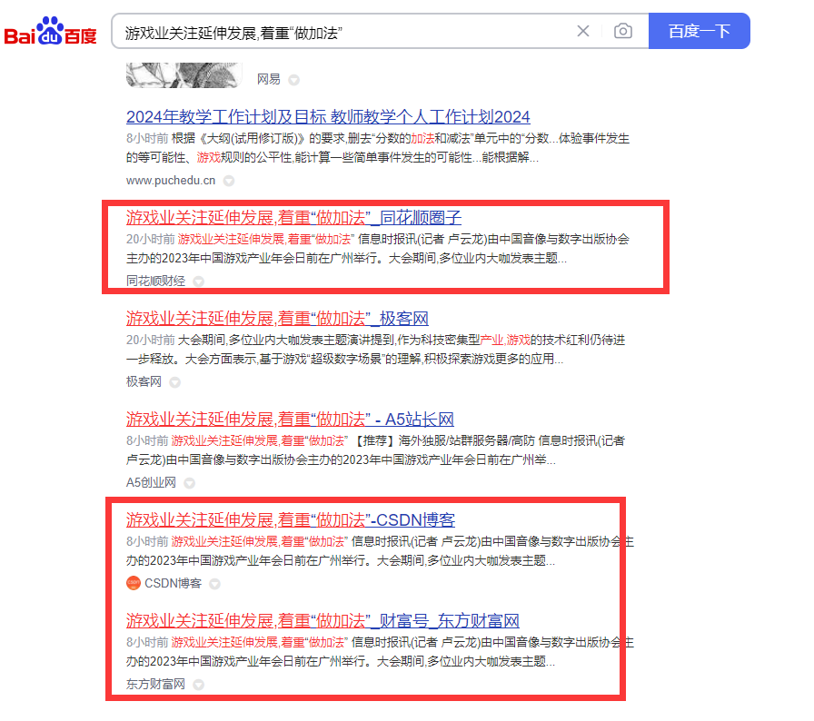Click the A5创业网 source label
The width and height of the screenshot is (814, 721).
151,482
